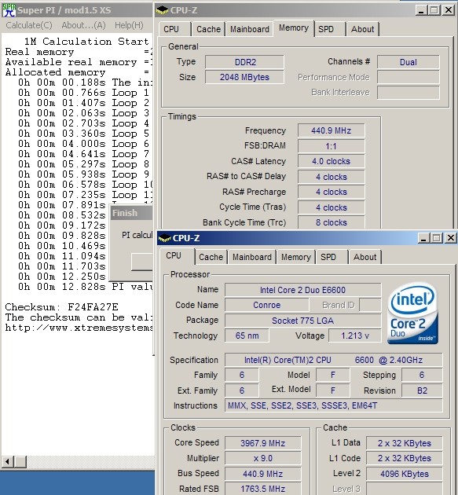Click the chip icon in the upper CPU-Z title bar
The height and width of the screenshot is (495, 458).
click(x=163, y=10)
